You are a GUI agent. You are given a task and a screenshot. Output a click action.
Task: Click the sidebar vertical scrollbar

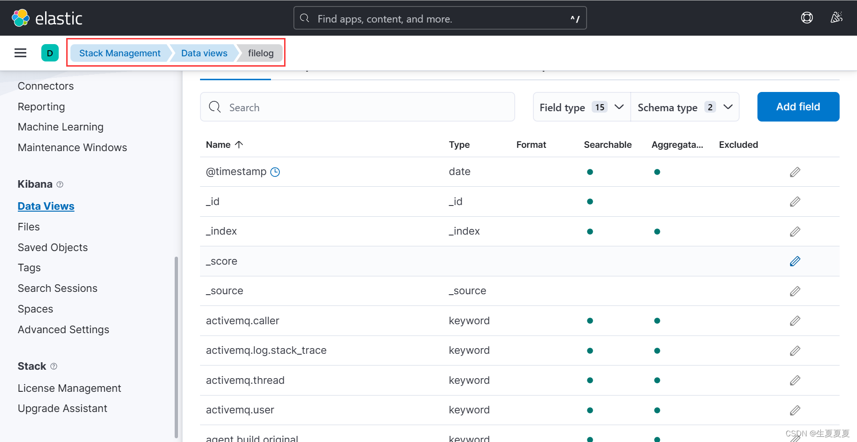click(176, 347)
